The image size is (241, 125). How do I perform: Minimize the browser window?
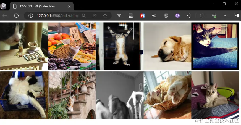pyautogui.click(x=212, y=4)
